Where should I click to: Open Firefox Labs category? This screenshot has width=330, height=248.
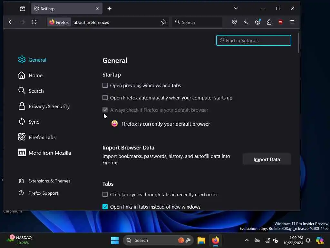(x=37, y=137)
